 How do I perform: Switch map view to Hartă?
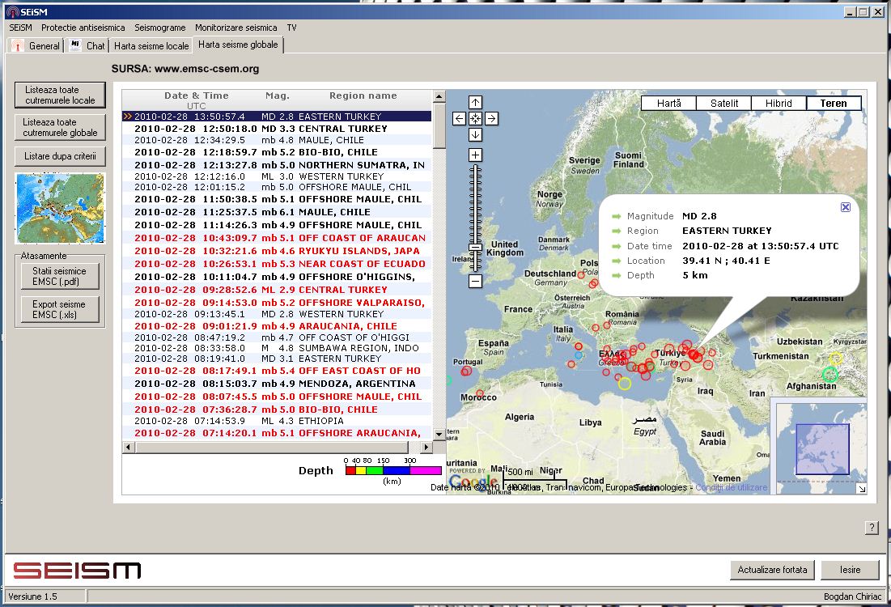[x=668, y=104]
